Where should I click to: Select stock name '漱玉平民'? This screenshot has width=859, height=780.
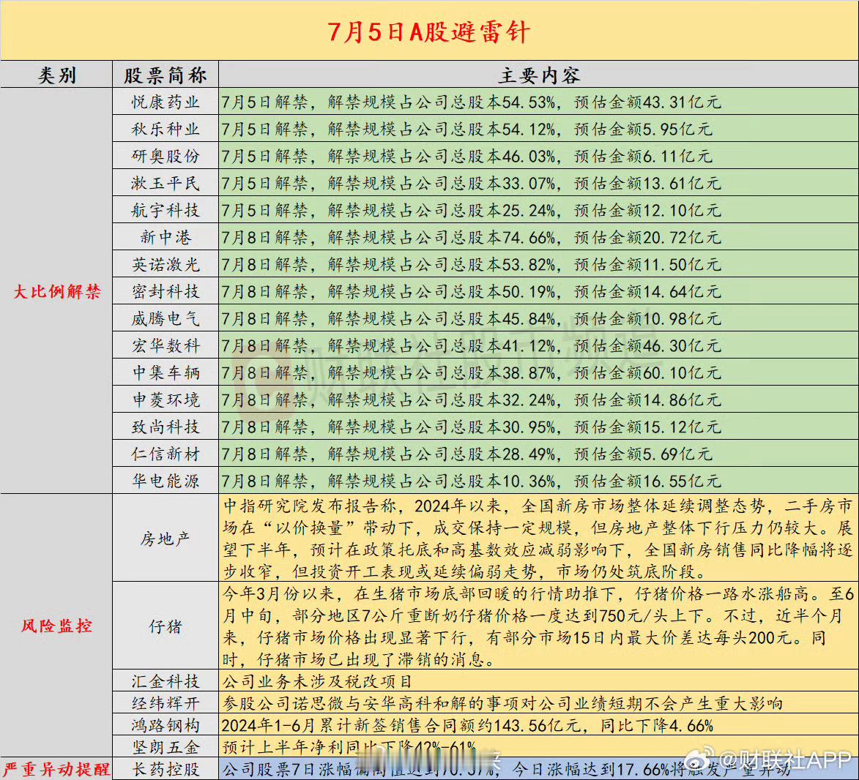166,184
